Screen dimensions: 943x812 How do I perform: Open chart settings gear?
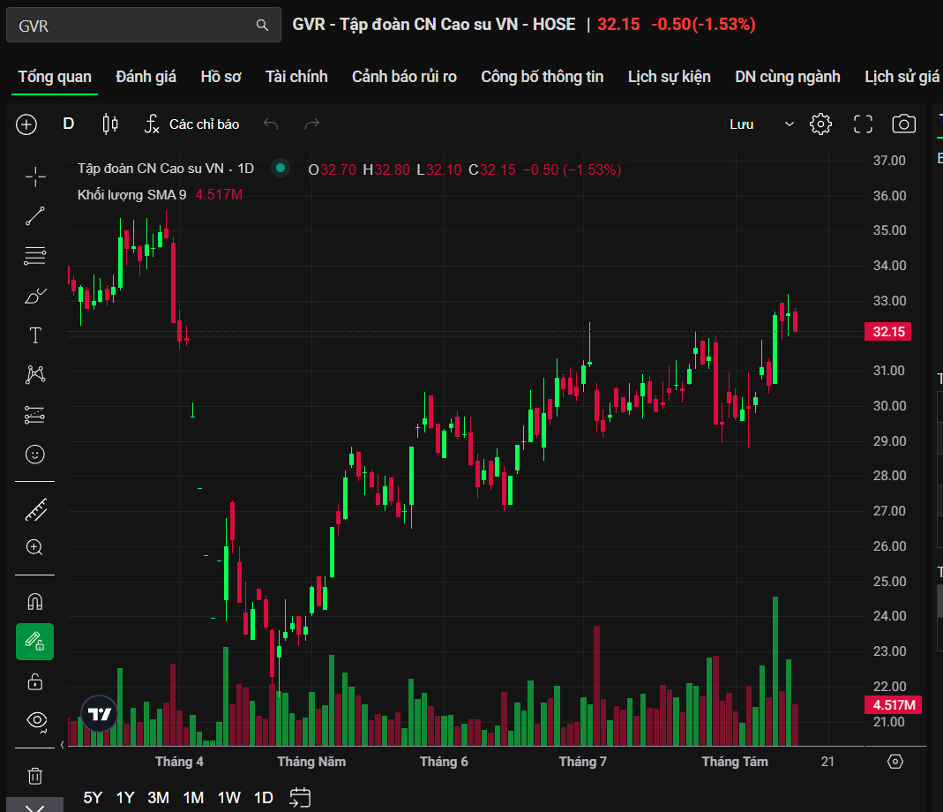tap(820, 124)
